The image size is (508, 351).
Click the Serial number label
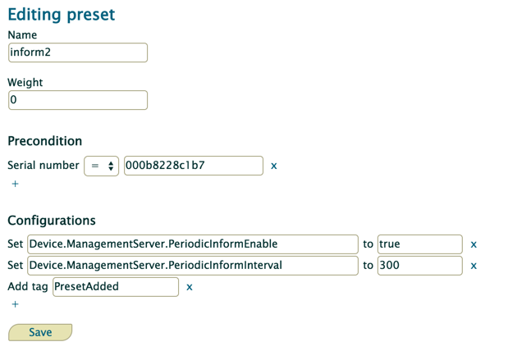[43, 166]
